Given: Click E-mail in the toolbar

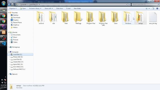Looking at the screenshot, I should point(68,8).
